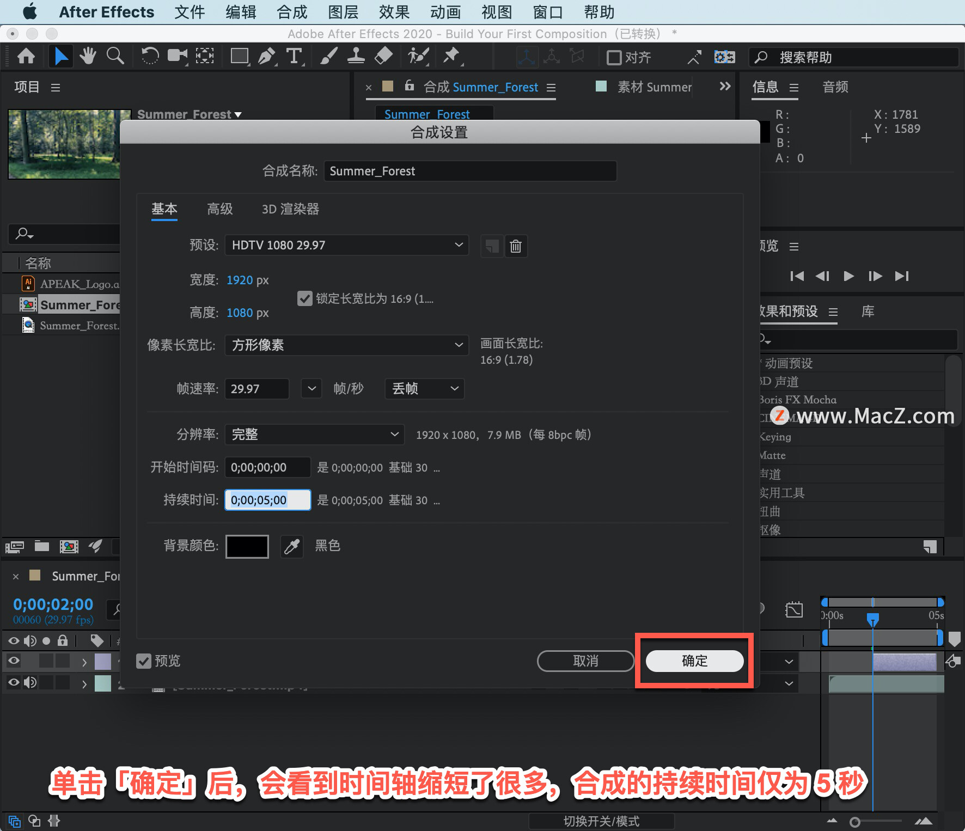Select the Rotation tool
The image size is (965, 831).
point(150,56)
